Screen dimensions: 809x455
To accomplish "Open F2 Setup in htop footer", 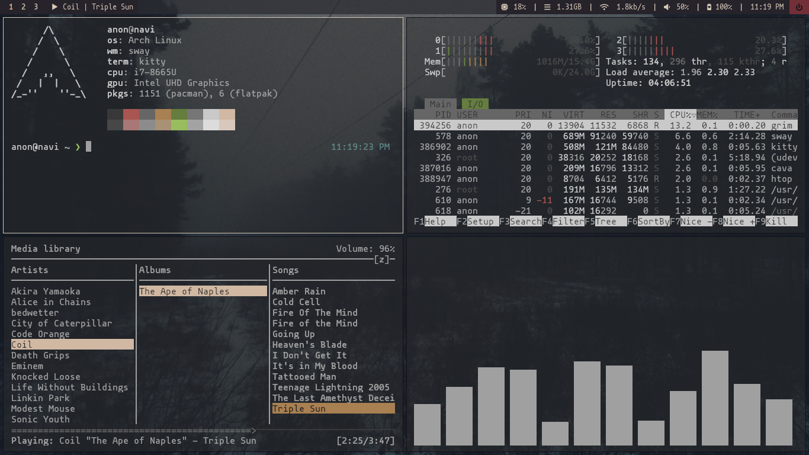I will point(478,222).
